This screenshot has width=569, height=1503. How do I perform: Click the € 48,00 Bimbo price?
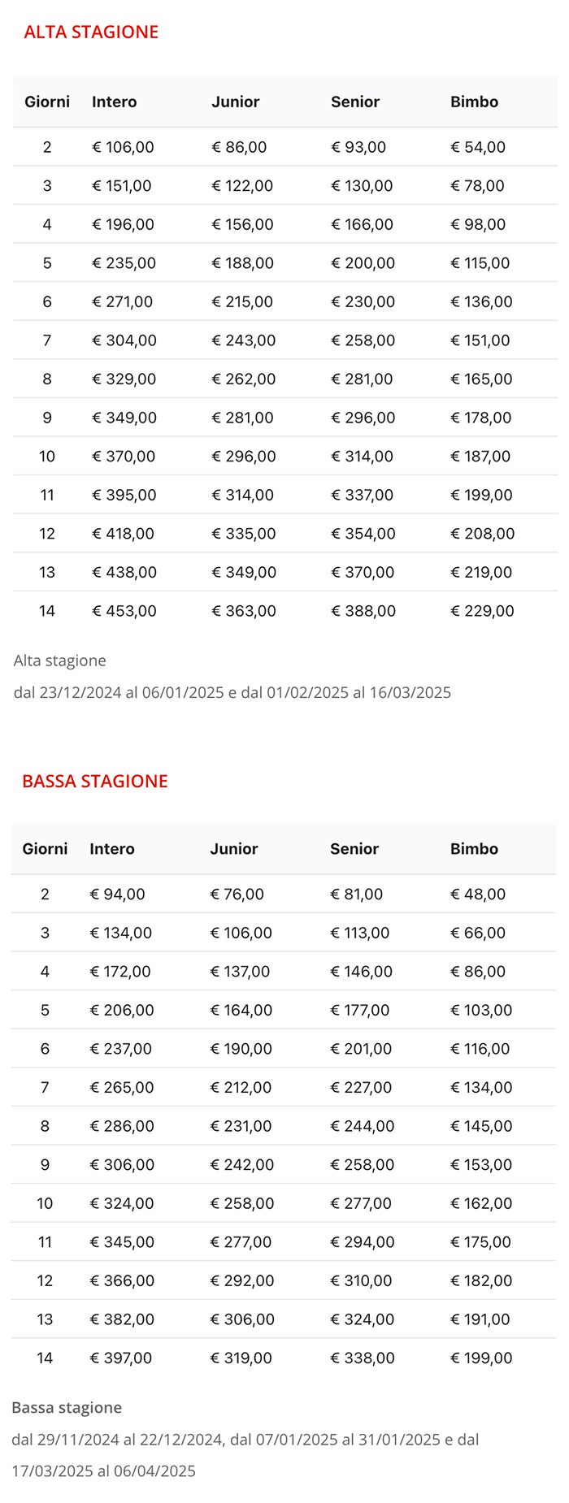(x=478, y=894)
